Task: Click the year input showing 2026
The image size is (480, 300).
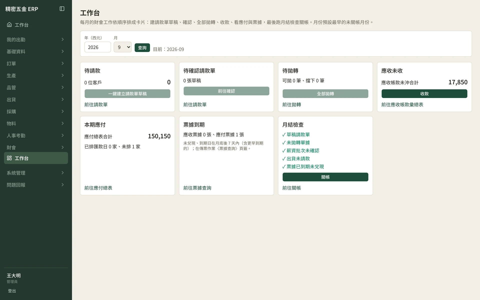Action: click(x=97, y=47)
